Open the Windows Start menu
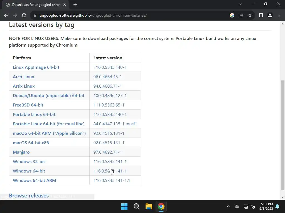This screenshot has width=285, height=213. 124,206
